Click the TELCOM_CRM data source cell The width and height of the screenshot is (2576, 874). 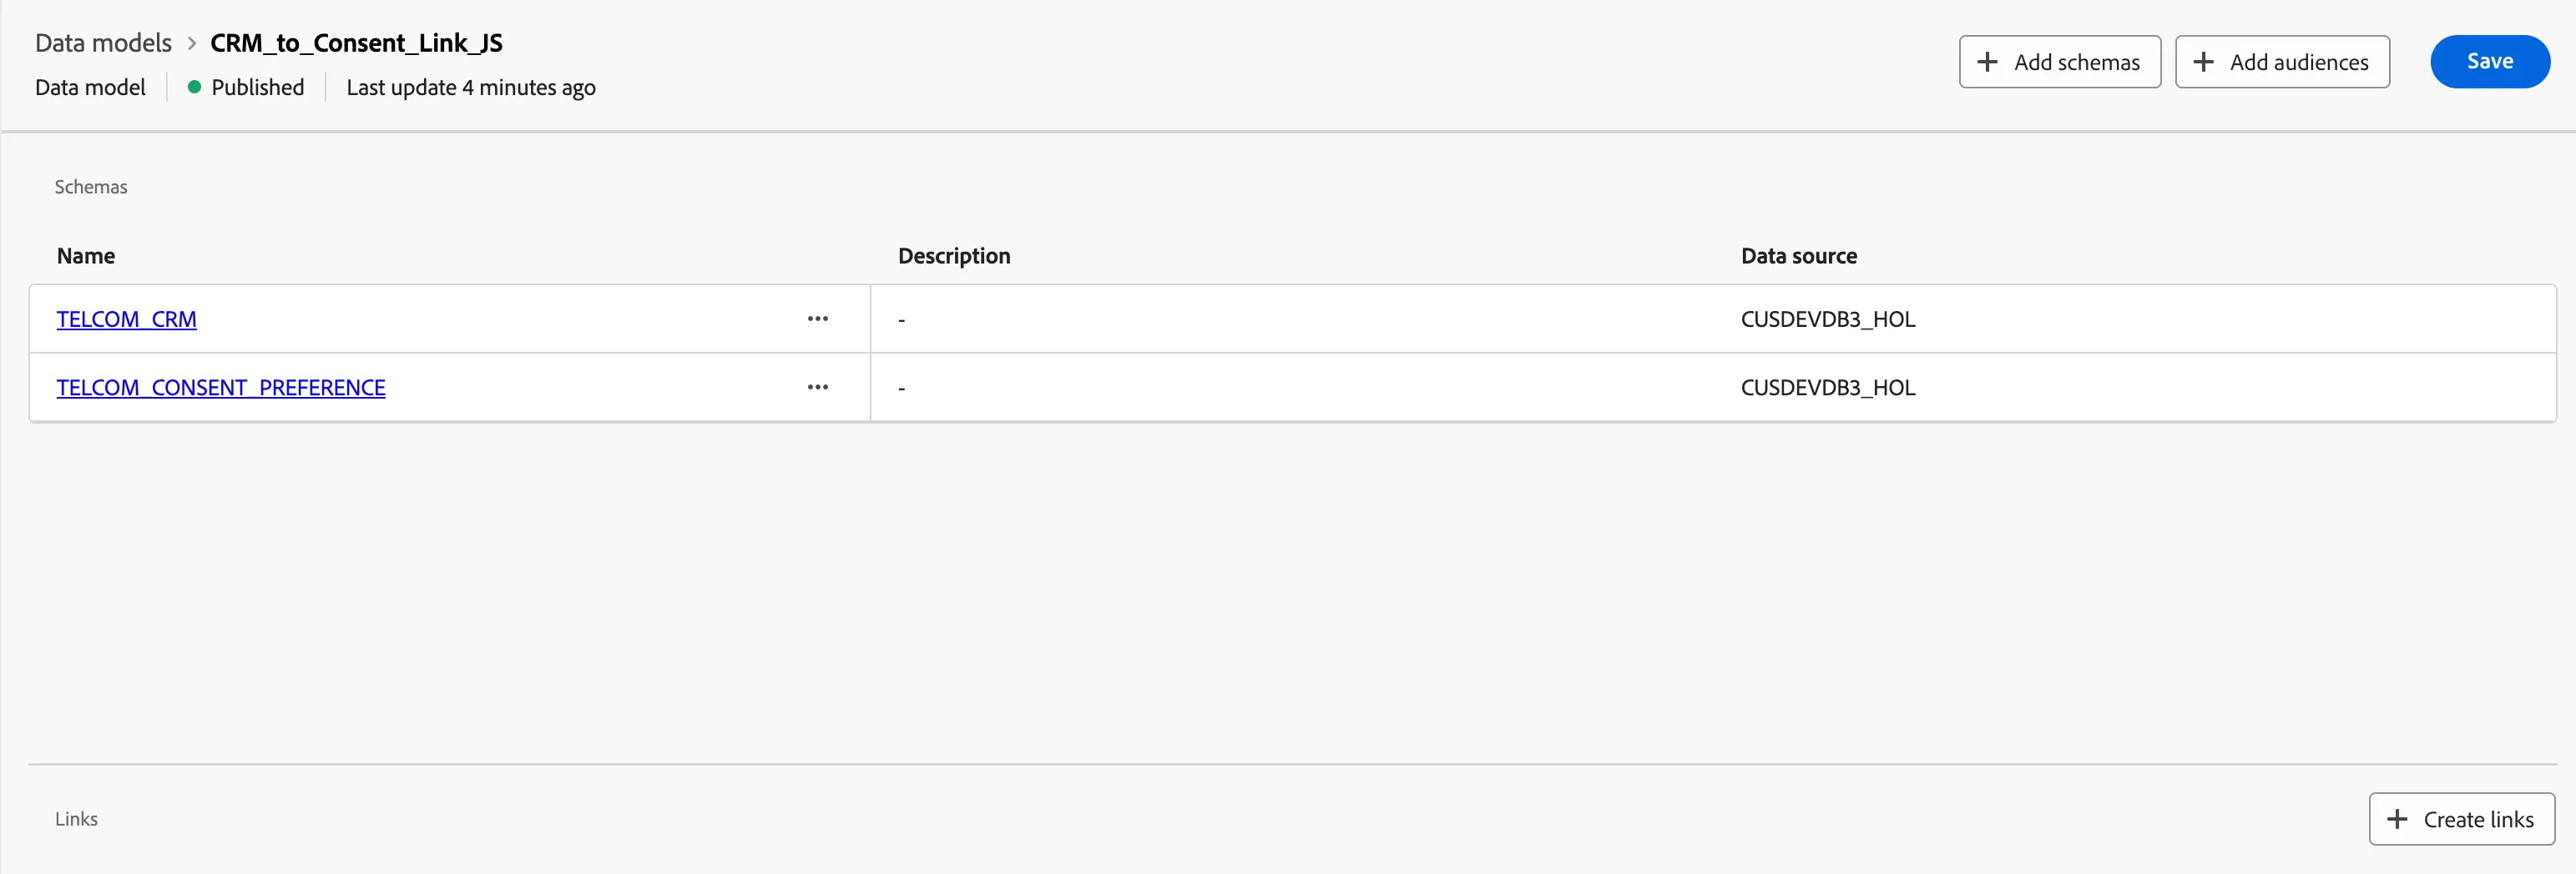click(x=1828, y=319)
